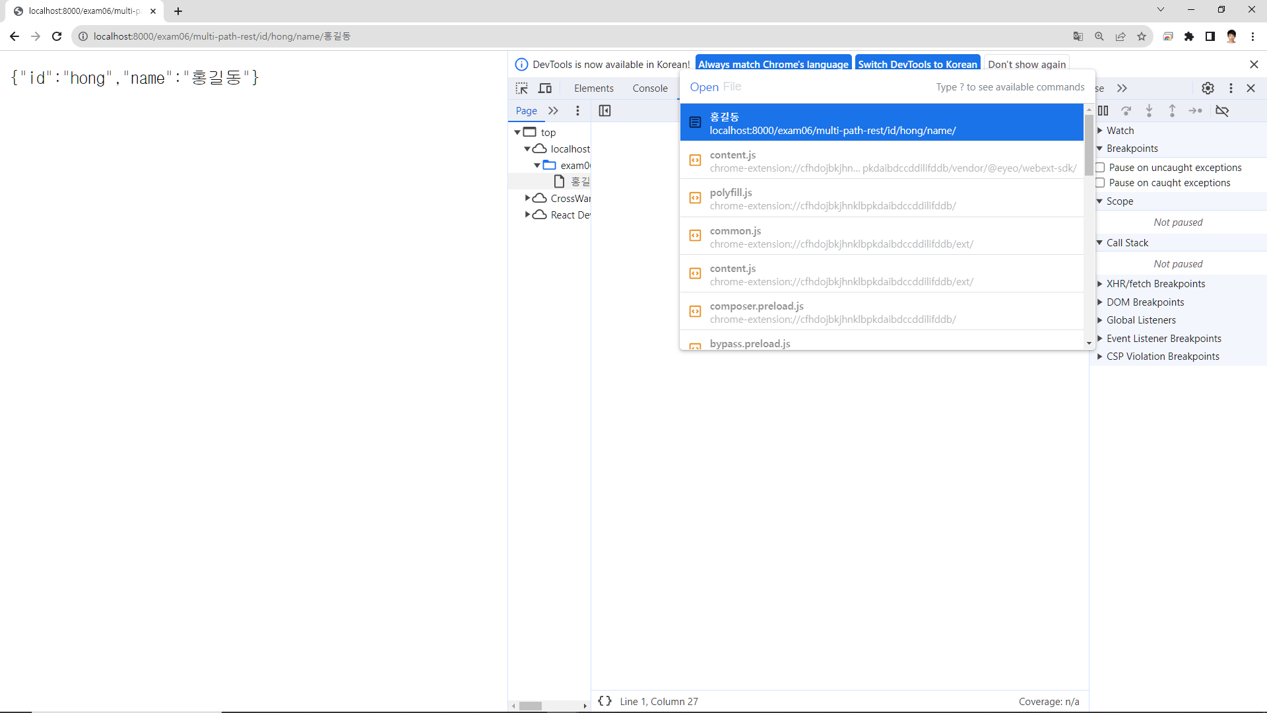The height and width of the screenshot is (713, 1267).
Task: Open the DevTools settings gear
Action: tap(1208, 88)
